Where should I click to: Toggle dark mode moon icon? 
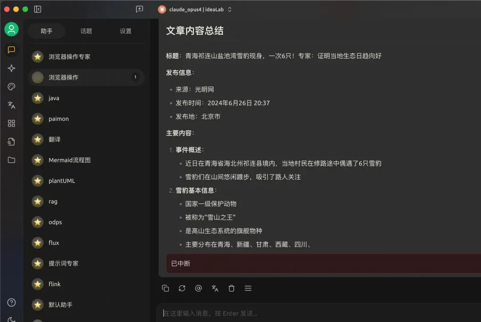click(11, 319)
